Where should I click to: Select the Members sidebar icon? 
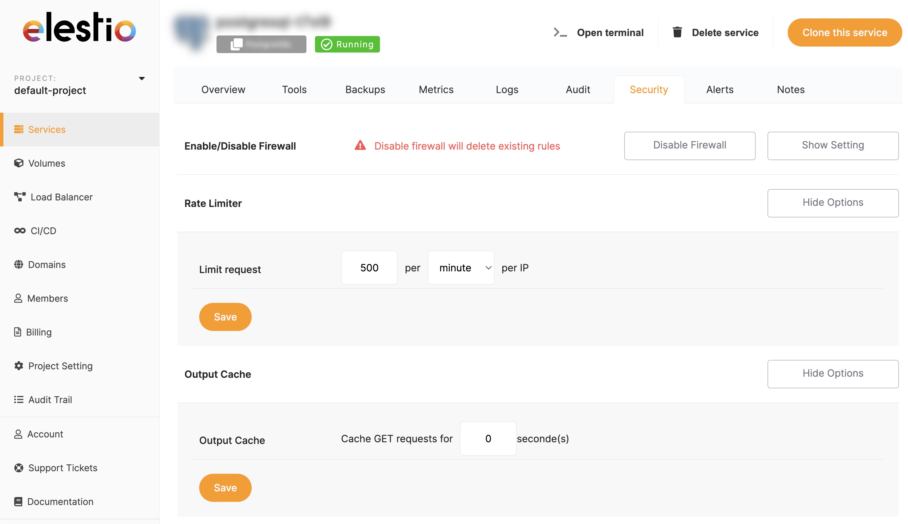click(18, 298)
